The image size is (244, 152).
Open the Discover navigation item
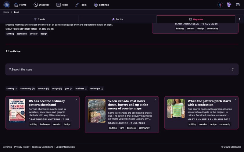[41, 5]
